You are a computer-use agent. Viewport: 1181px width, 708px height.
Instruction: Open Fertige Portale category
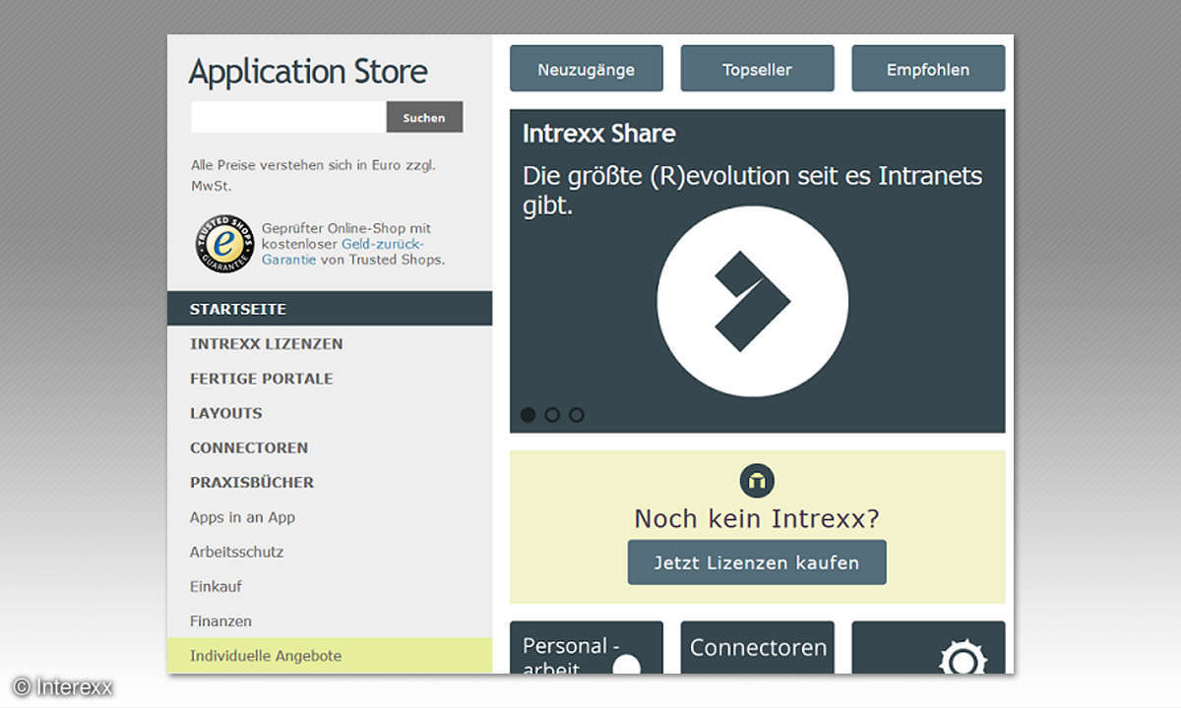(330, 379)
